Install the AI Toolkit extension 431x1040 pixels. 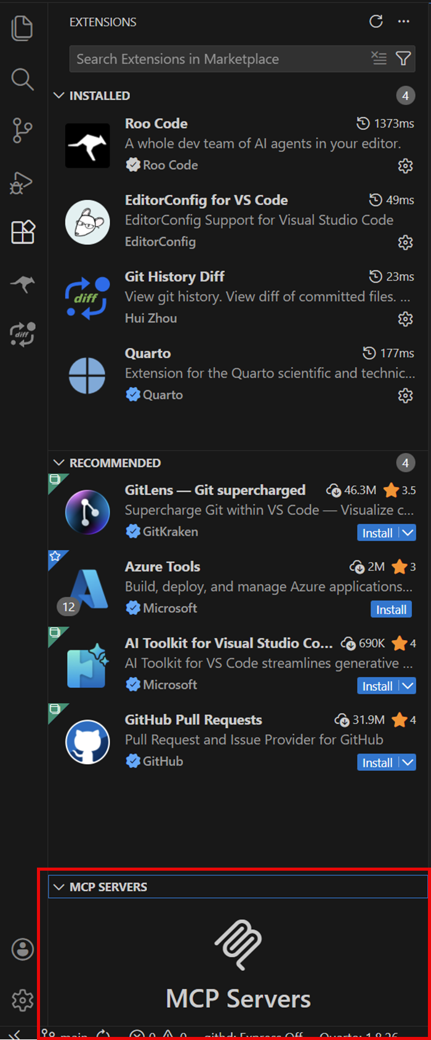tap(377, 686)
